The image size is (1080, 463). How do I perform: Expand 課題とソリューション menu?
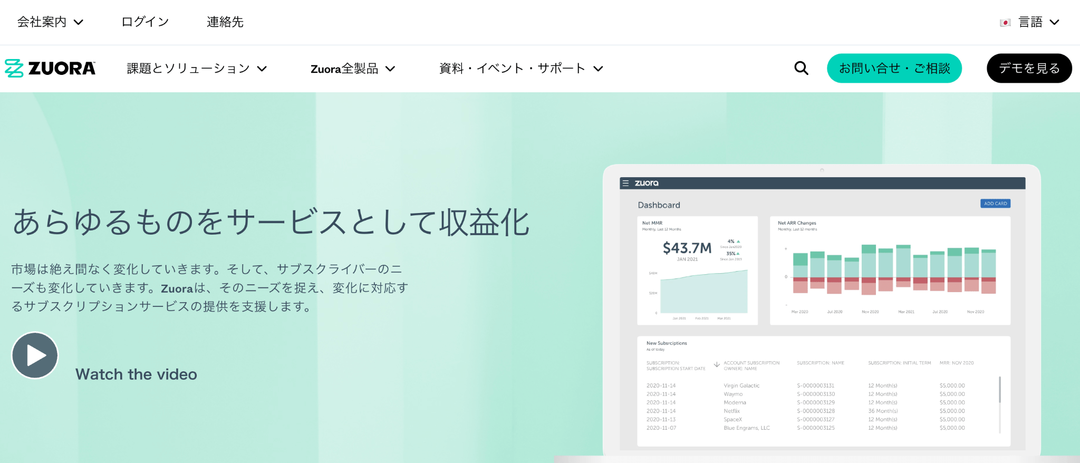[x=197, y=69]
